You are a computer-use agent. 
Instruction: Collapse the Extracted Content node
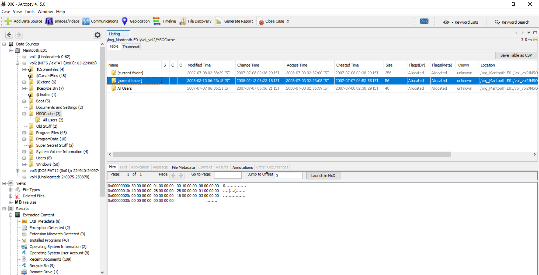coord(11,215)
